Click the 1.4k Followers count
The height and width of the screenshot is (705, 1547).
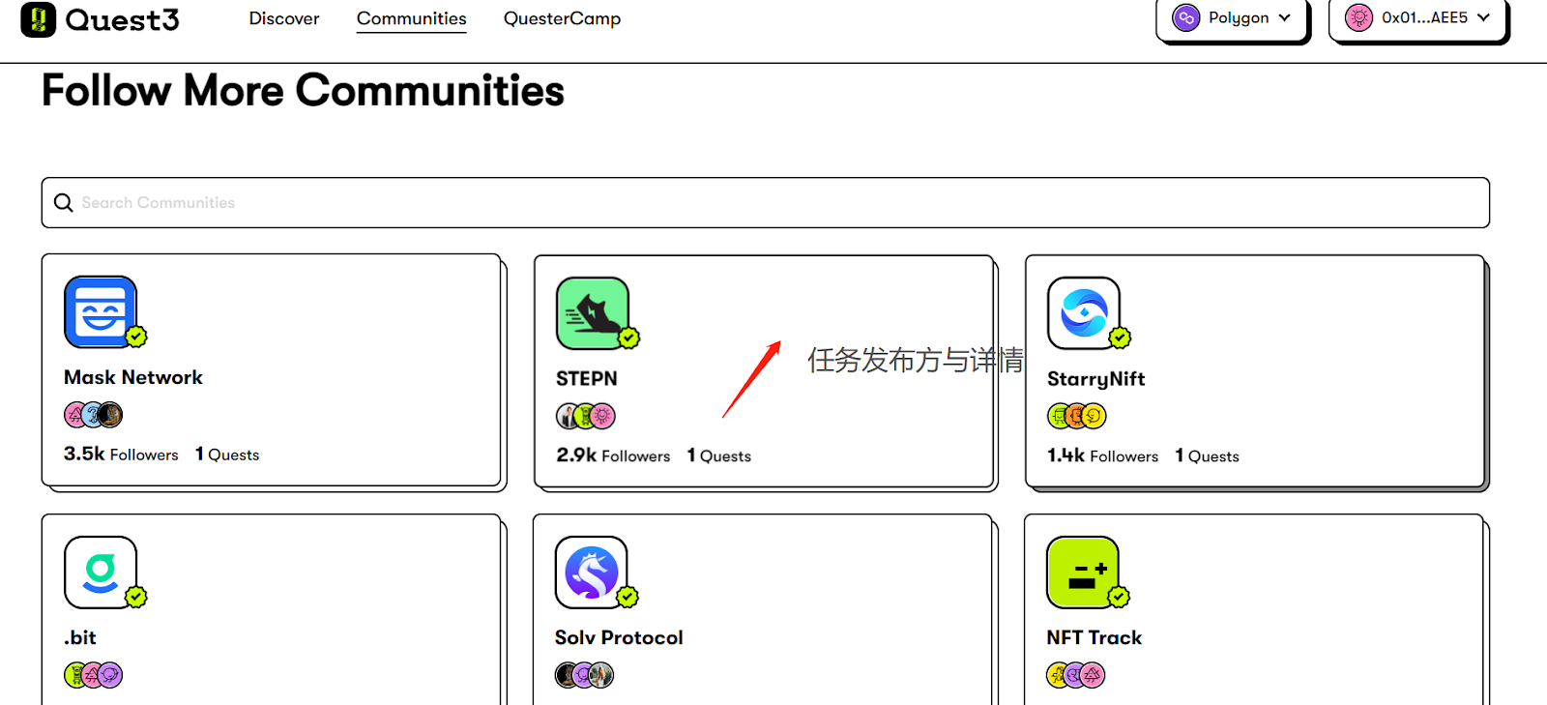(x=1103, y=455)
